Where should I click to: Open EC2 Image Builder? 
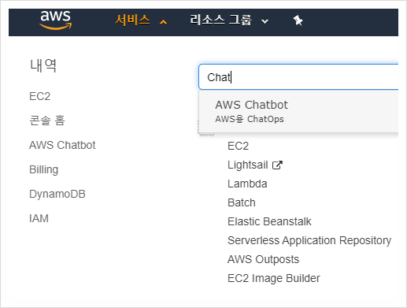[x=274, y=278]
